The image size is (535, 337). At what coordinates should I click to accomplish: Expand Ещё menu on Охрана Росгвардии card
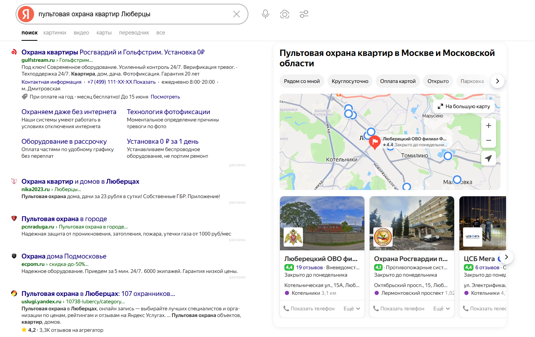point(442,308)
